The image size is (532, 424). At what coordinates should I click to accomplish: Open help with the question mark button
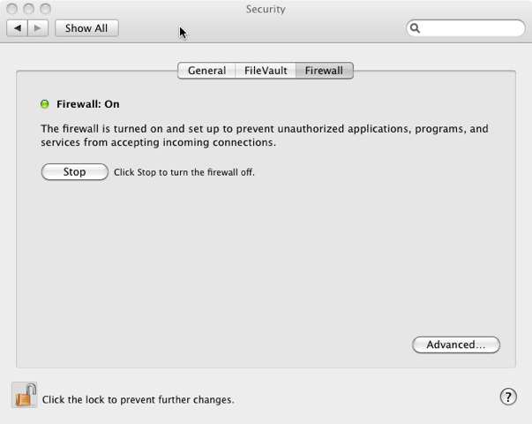coord(508,397)
